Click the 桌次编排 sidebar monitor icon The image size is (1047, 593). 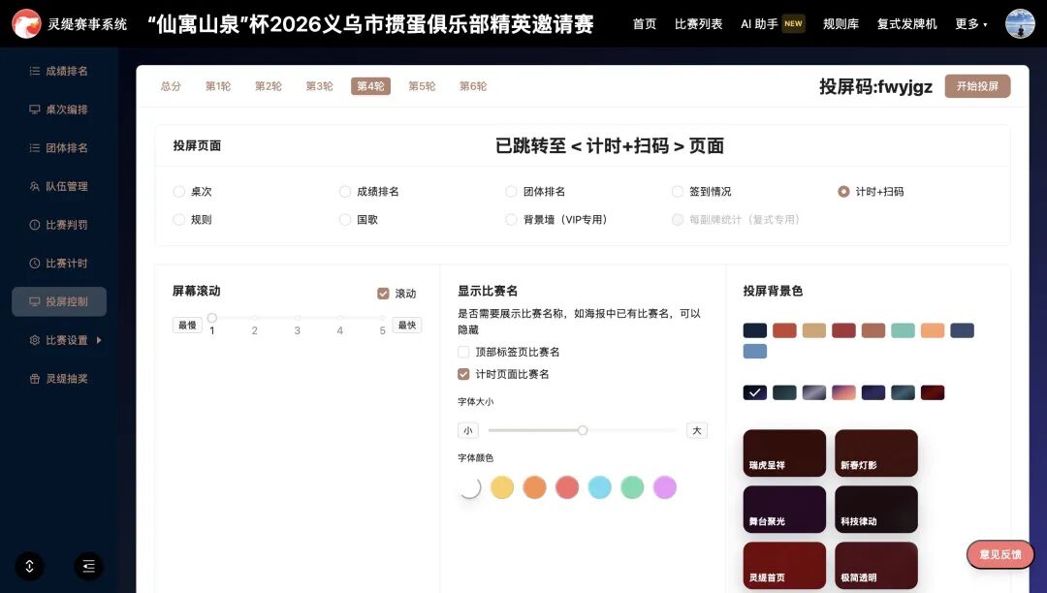pos(34,109)
